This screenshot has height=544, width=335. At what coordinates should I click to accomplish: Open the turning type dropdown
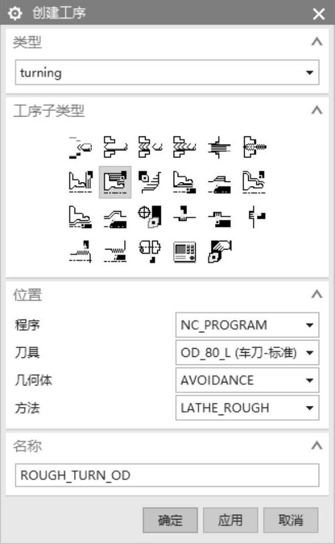point(167,72)
